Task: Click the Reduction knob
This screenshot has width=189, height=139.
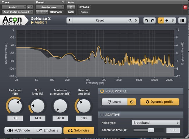Action: [15, 106]
